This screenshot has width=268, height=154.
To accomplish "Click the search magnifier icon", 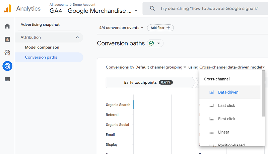I will (152, 8).
